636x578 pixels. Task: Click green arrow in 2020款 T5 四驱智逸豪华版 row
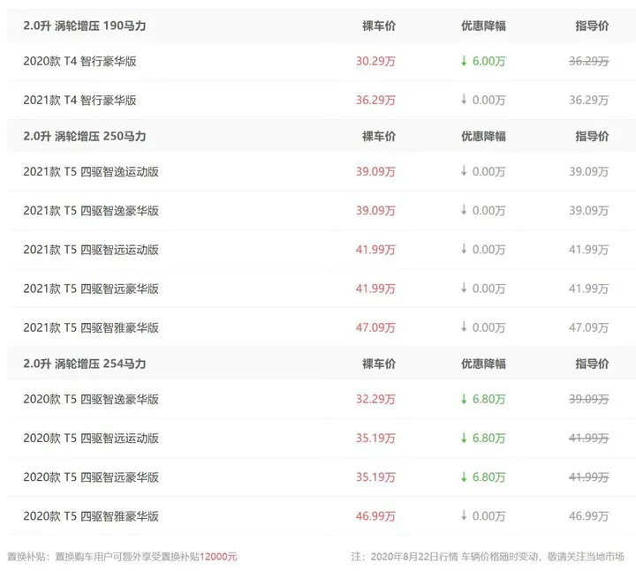[464, 399]
